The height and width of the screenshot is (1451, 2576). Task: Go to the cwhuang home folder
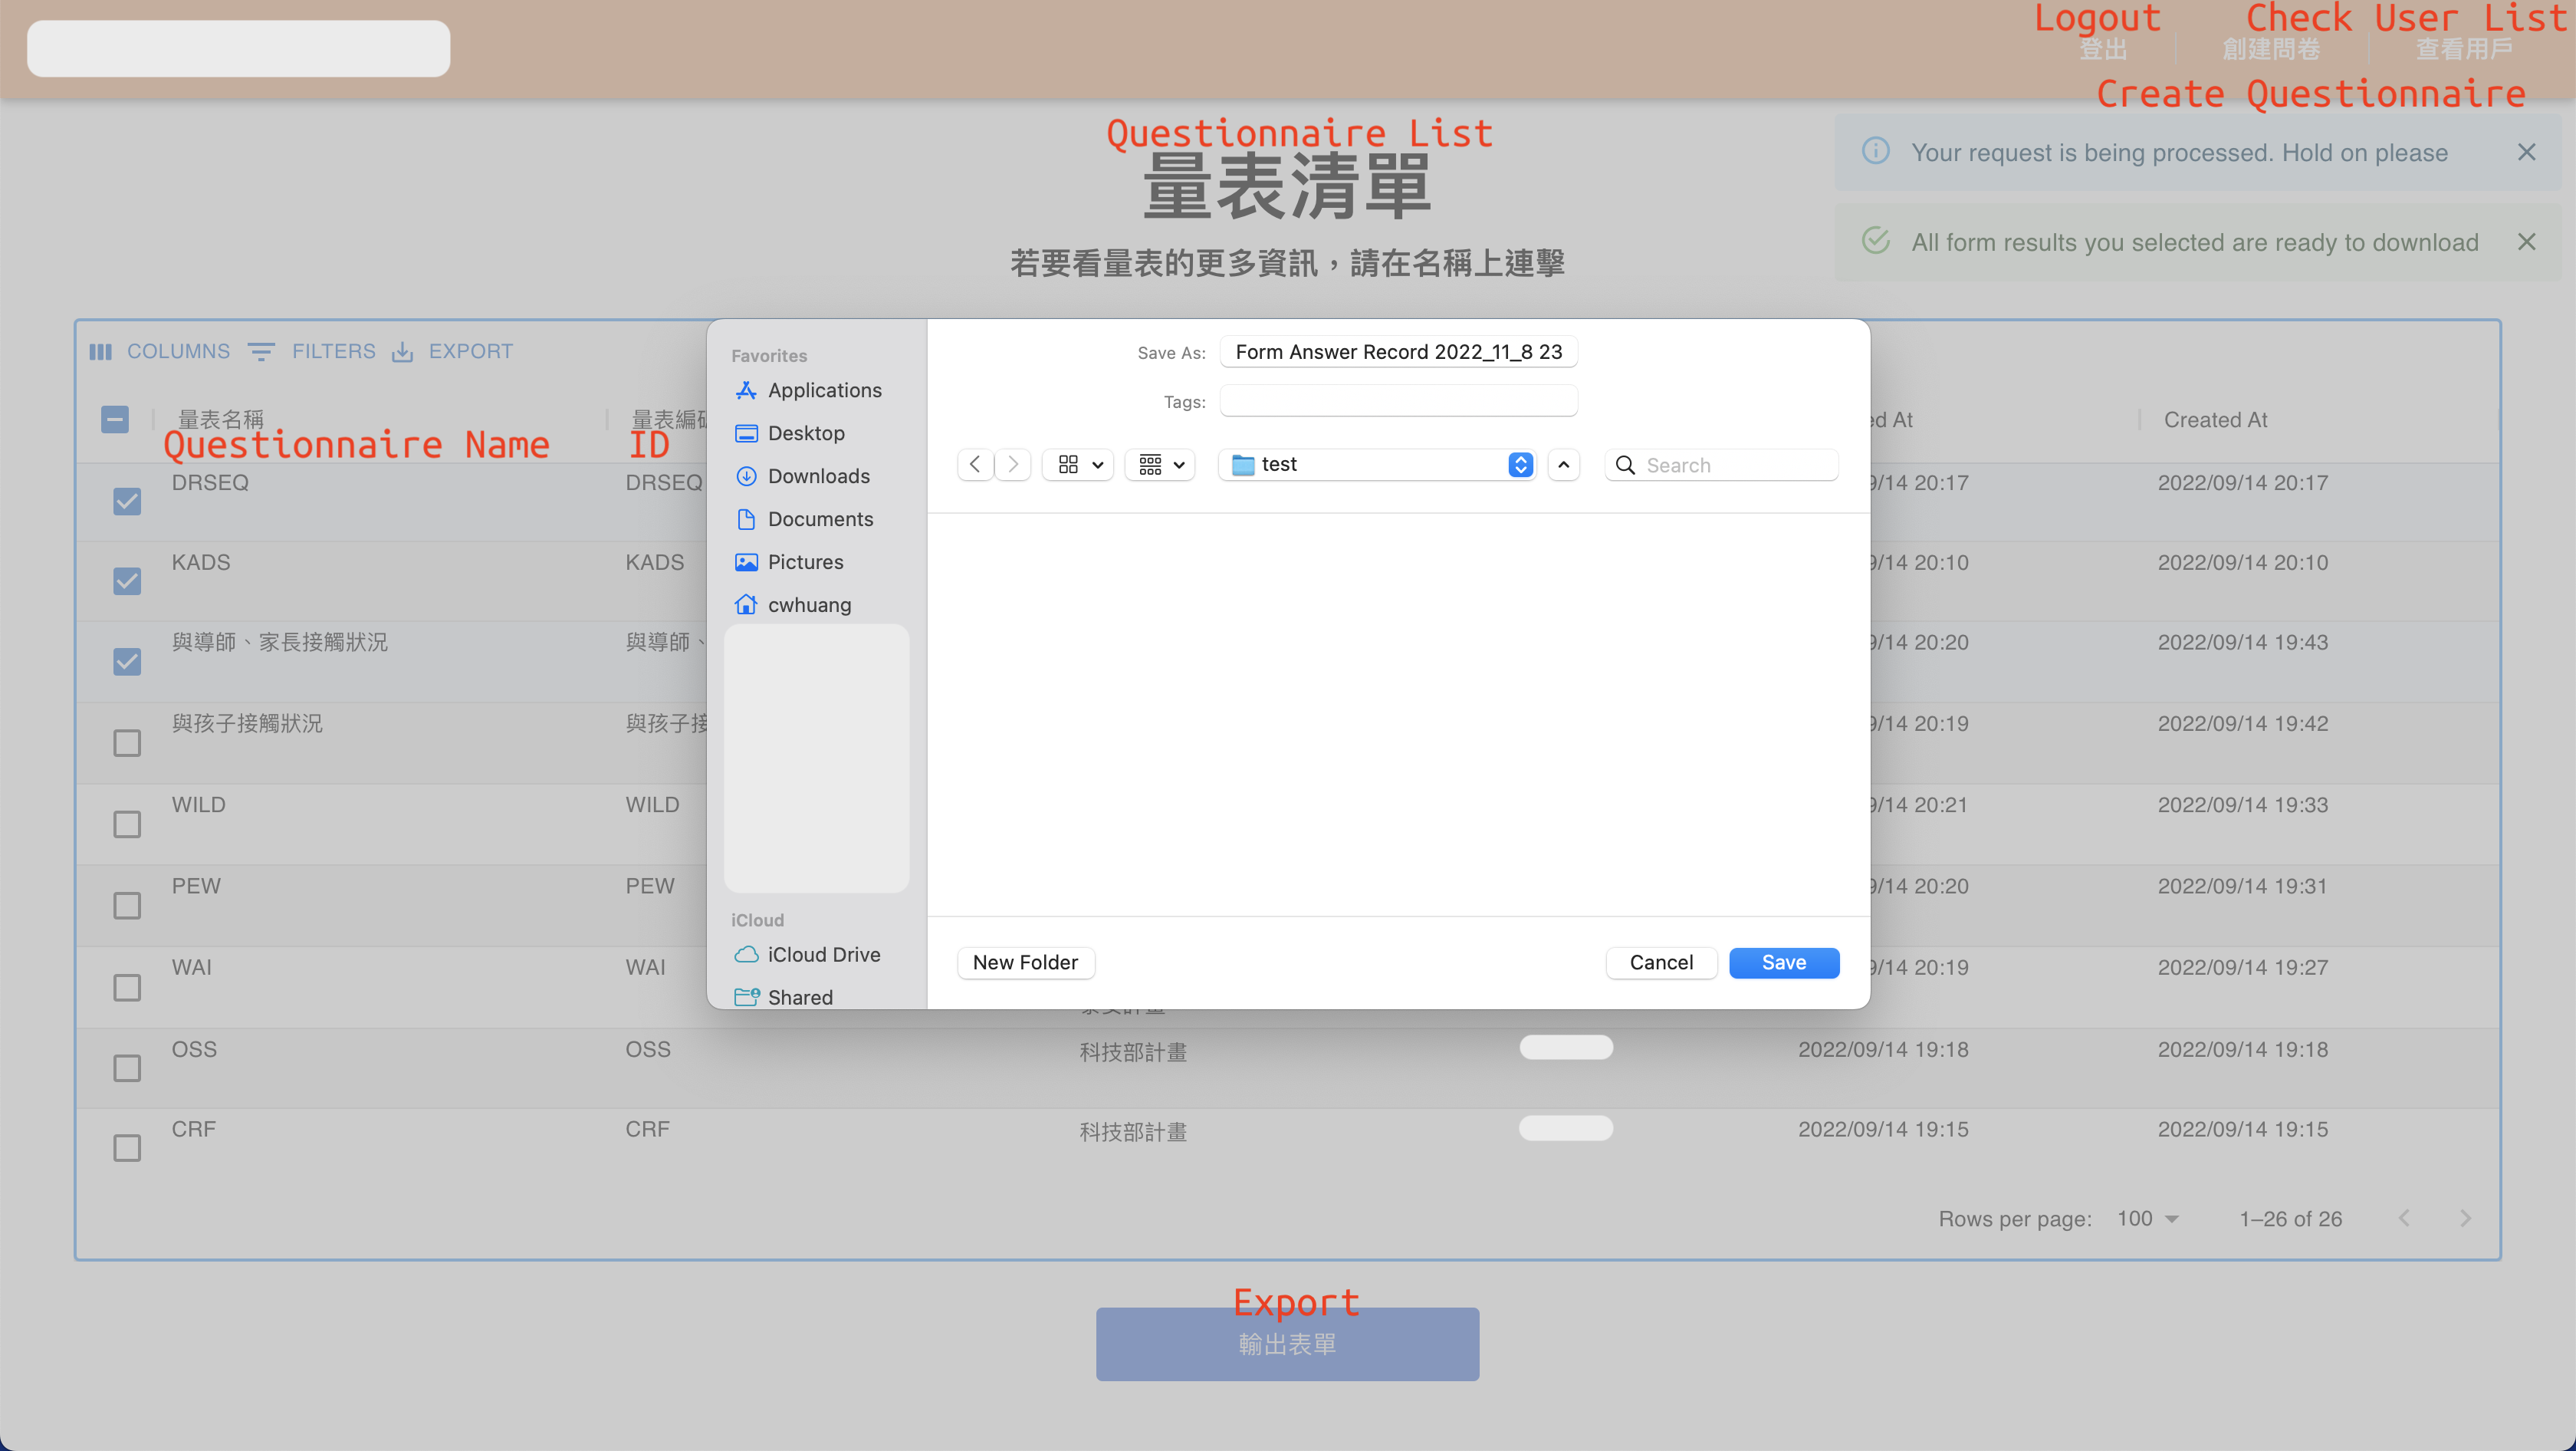tap(808, 605)
